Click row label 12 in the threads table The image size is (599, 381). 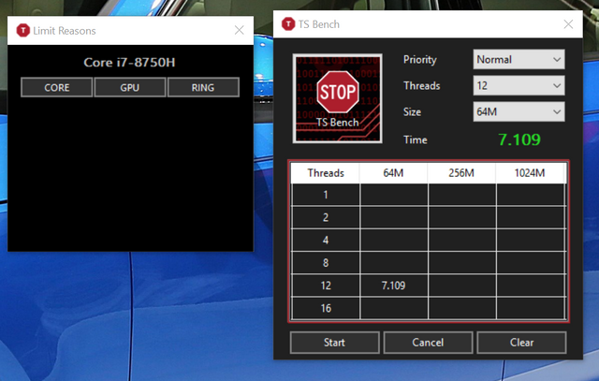pos(326,286)
